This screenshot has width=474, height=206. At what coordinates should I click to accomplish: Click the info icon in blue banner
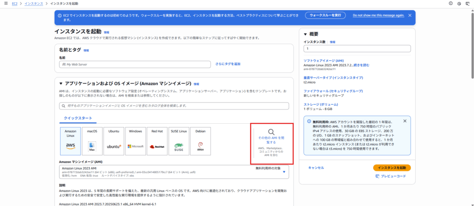[x=60, y=15]
